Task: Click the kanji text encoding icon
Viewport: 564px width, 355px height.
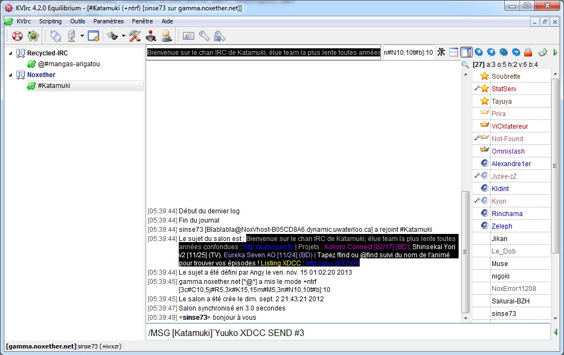Action: (x=442, y=53)
